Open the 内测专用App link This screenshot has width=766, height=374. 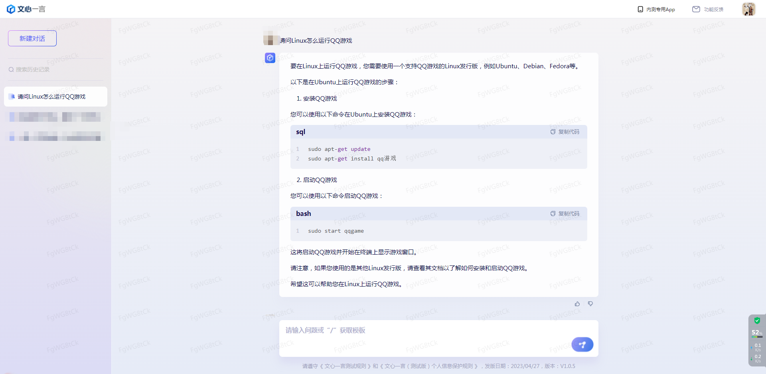[x=656, y=9]
